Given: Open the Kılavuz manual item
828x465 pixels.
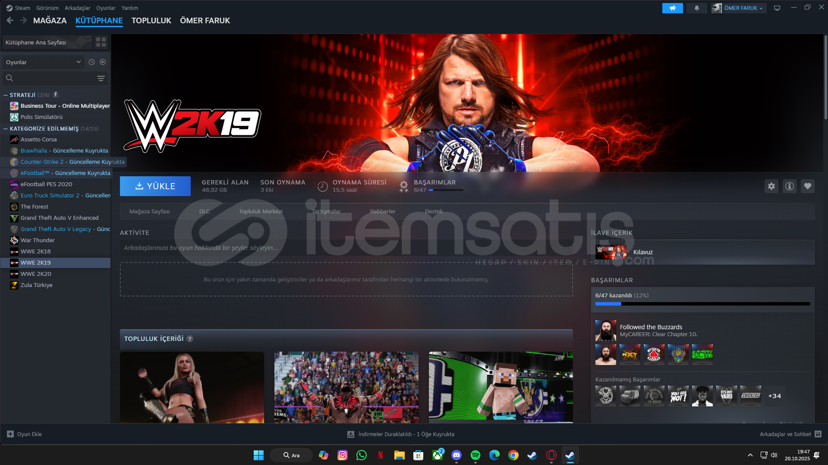Looking at the screenshot, I should tap(703, 252).
